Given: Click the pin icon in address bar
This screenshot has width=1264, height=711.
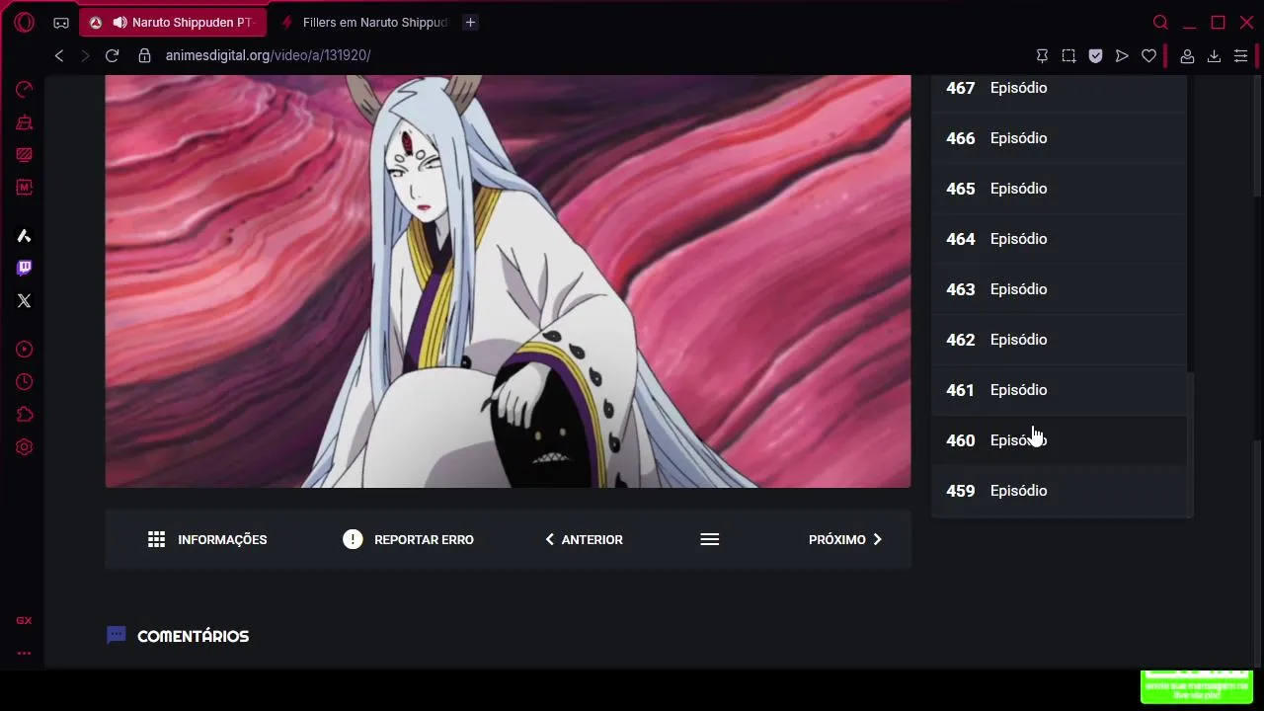Looking at the screenshot, I should point(1042,56).
